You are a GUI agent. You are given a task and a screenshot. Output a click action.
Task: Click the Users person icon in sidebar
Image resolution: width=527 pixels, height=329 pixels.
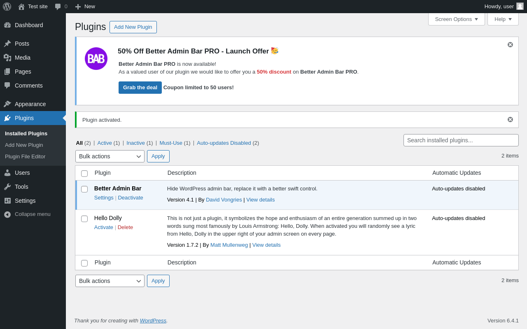[7, 173]
